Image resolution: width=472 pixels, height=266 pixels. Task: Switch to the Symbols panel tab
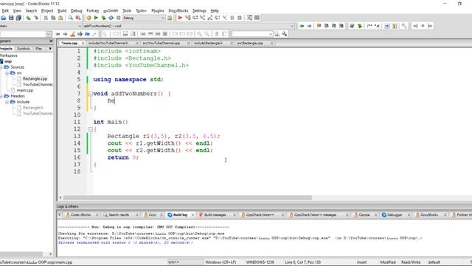point(23,49)
